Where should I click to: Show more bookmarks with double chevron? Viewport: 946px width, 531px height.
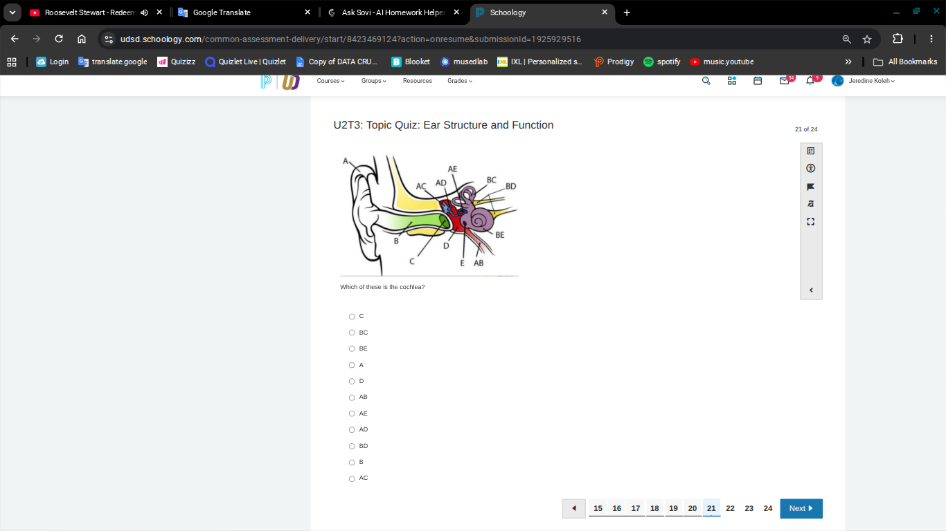coord(848,62)
